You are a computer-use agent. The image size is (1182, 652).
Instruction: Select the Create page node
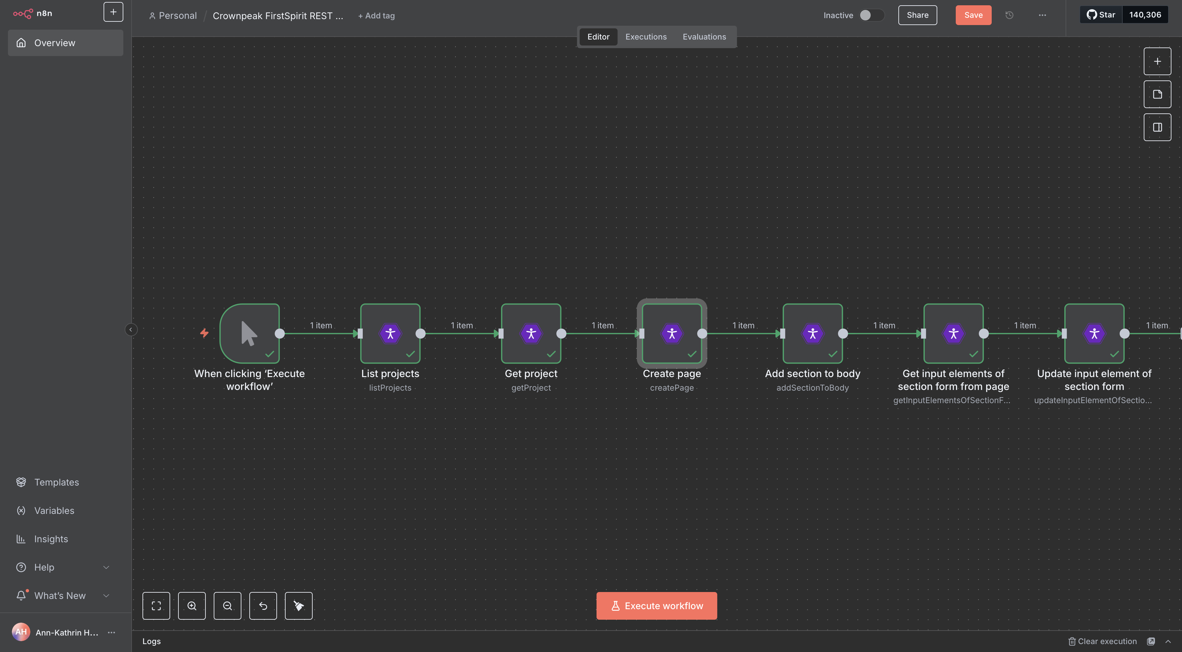(672, 333)
